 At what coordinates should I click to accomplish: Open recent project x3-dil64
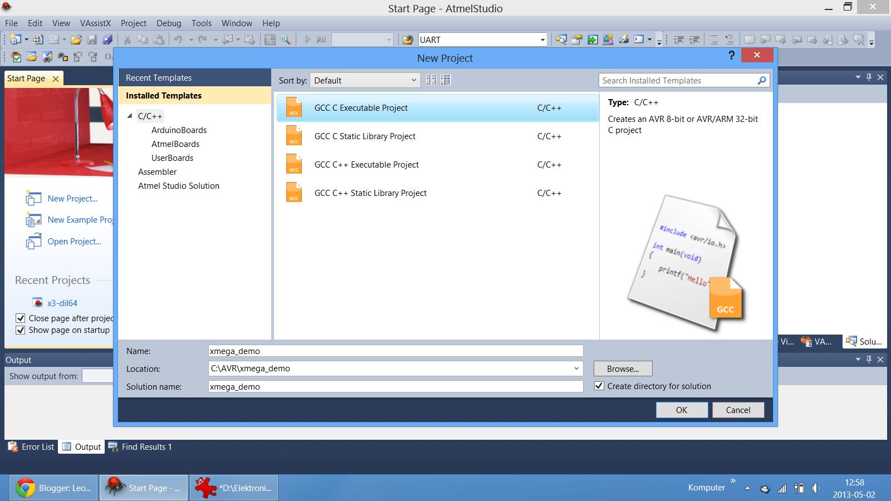pos(62,303)
